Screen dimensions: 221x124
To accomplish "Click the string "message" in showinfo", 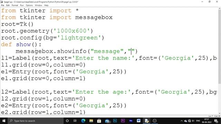I will pos(107,51).
